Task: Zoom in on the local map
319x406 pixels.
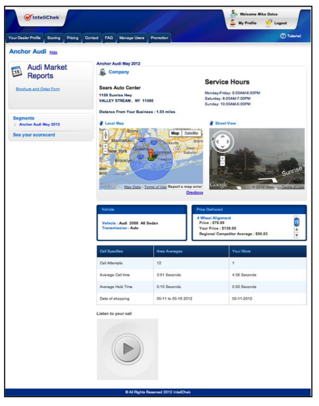Action: coord(105,146)
